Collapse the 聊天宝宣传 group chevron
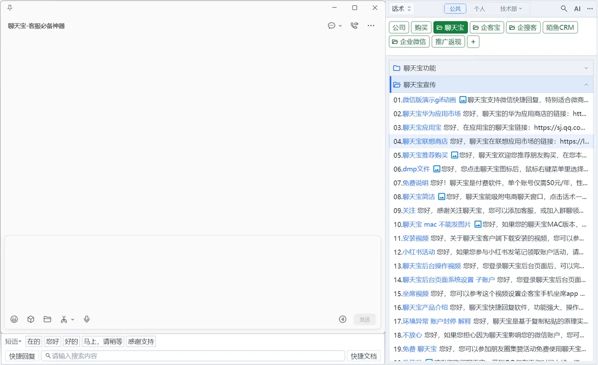Image resolution: width=598 pixels, height=365 pixels. [586, 85]
